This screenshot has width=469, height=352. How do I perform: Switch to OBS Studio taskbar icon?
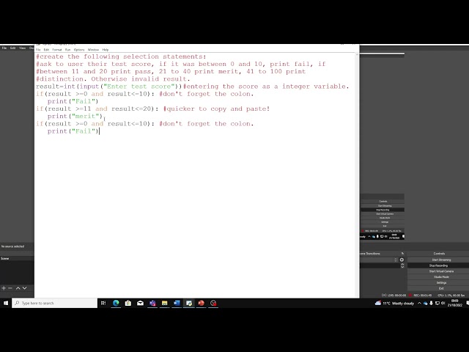(x=213, y=303)
